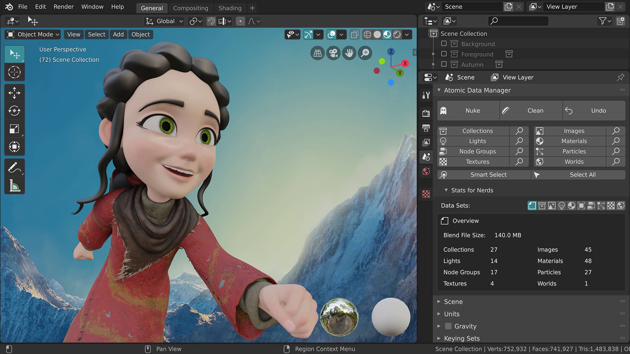The width and height of the screenshot is (630, 354).
Task: Open the Object Mode dropdown
Action: tap(33, 34)
